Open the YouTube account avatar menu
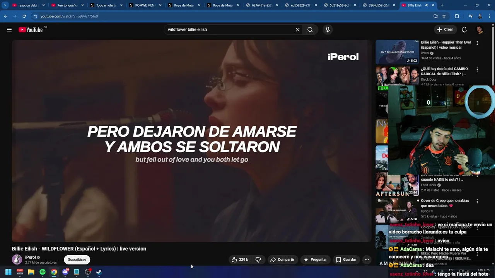This screenshot has height=278, width=495. [480, 30]
